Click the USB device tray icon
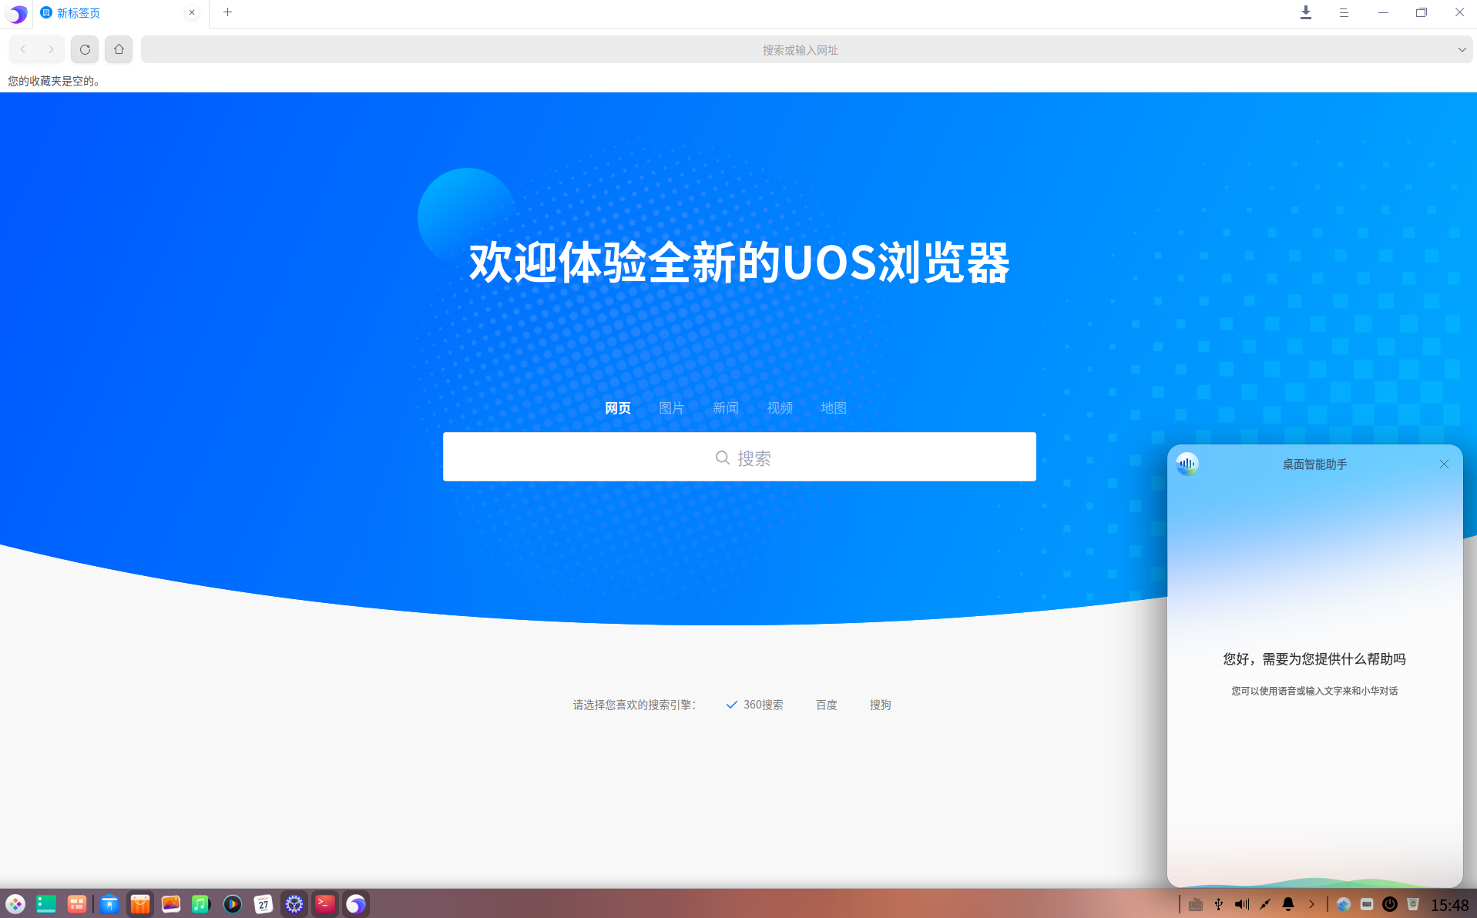This screenshot has width=1477, height=918. 1218,904
